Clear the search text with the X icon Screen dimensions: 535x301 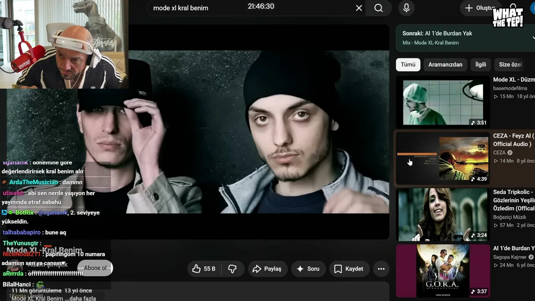[x=359, y=8]
